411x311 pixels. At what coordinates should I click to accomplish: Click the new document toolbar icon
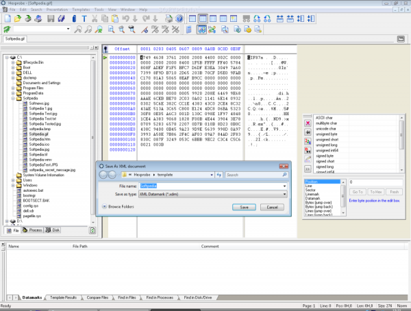(6, 18)
